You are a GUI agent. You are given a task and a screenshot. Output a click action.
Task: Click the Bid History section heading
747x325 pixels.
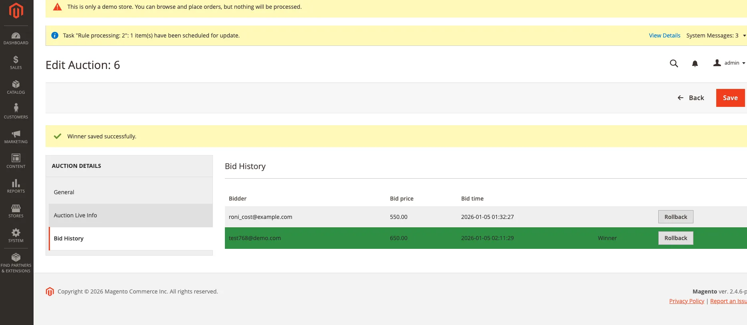pyautogui.click(x=245, y=166)
